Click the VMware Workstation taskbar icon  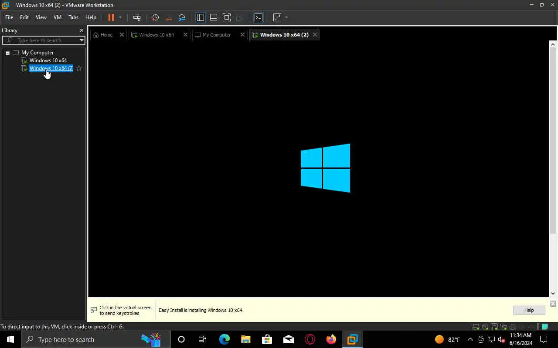352,339
